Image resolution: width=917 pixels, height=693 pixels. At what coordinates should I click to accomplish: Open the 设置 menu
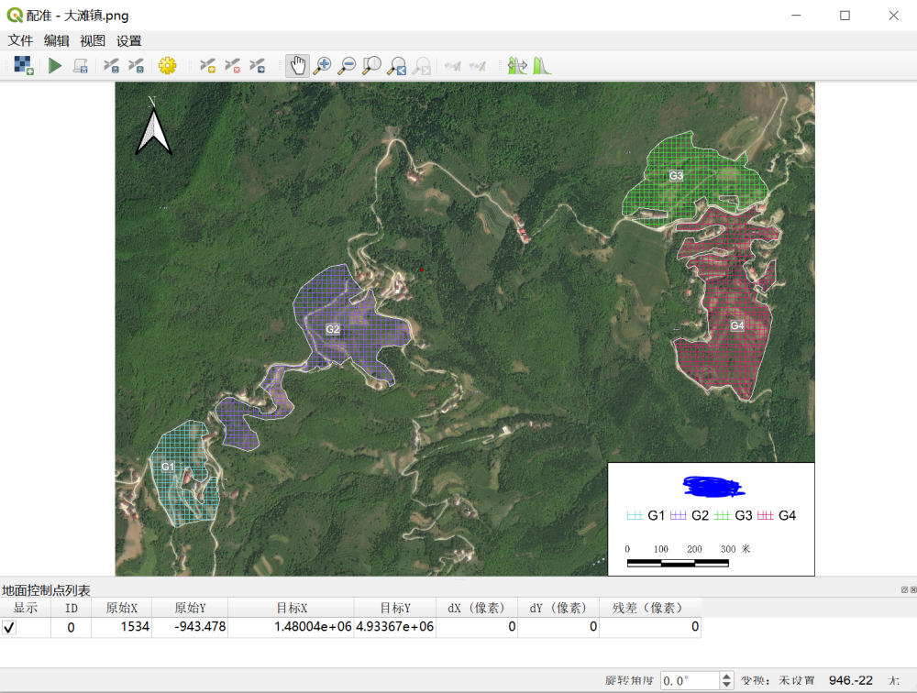(128, 40)
